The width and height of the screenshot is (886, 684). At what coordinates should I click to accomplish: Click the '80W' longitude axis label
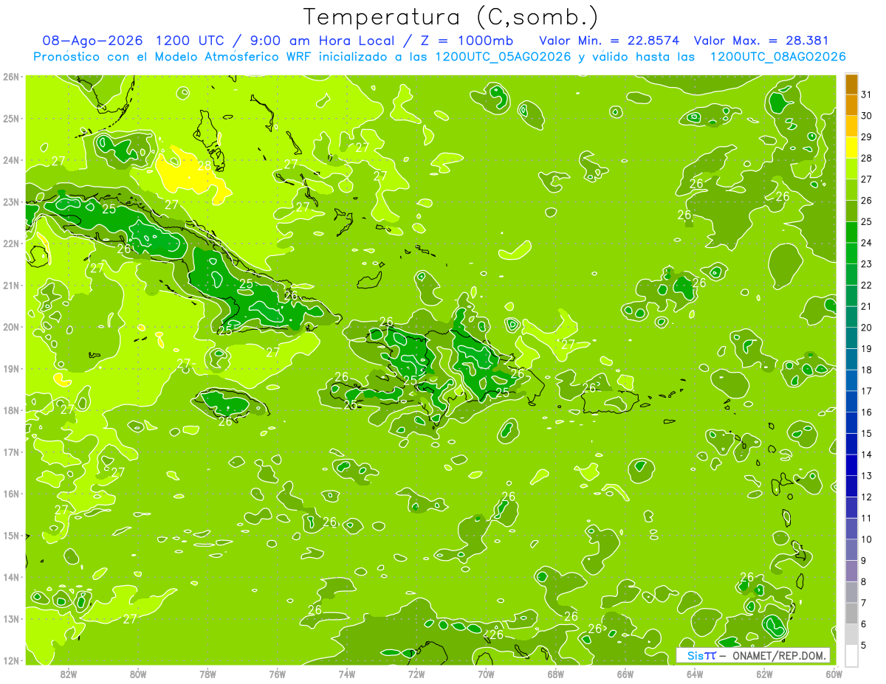click(x=138, y=674)
